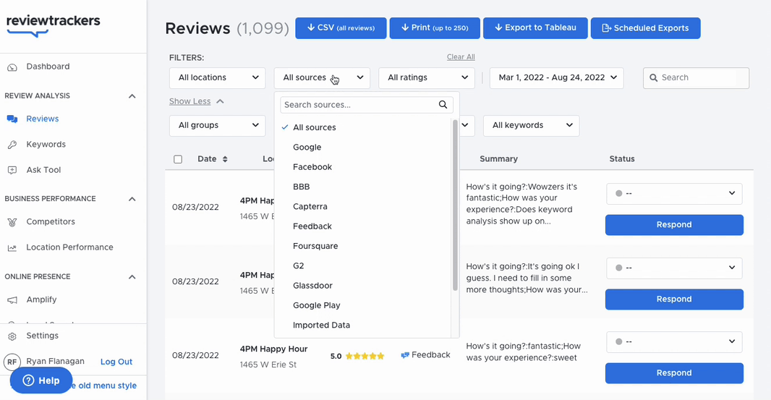Open status dropdown for second review
The height and width of the screenshot is (400, 771).
(x=673, y=268)
